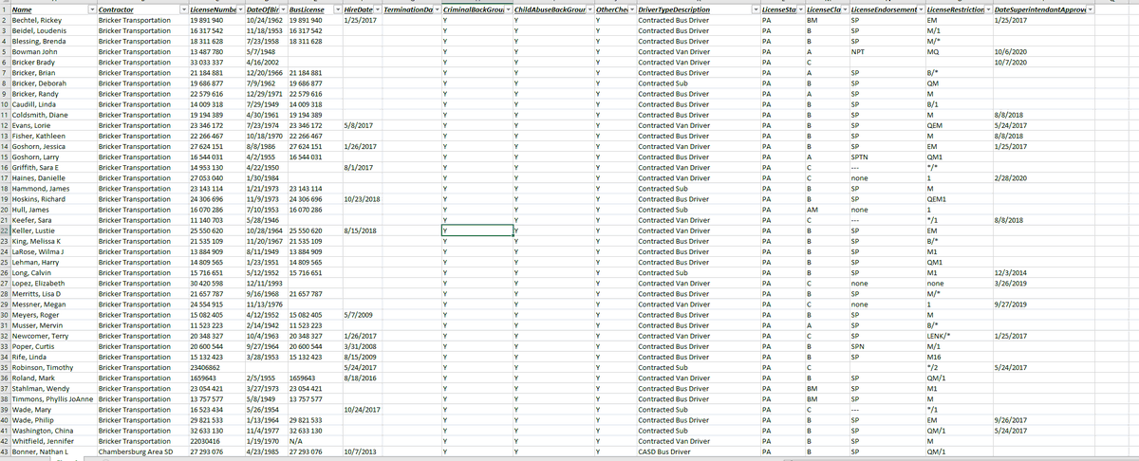The image size is (1139, 461).
Task: Click the "SPTN" endorsement cell
Action: click(887, 157)
